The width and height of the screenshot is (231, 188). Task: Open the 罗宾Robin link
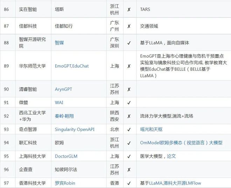click(x=65, y=183)
